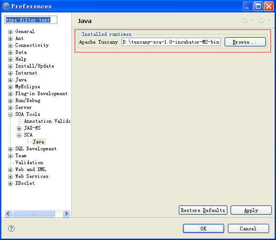Expand the SQL Development node
This screenshot has width=276, height=240.
[10, 149]
